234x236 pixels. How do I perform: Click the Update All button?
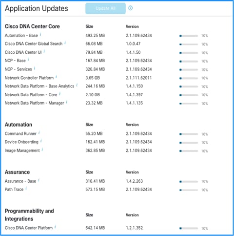coord(105,8)
